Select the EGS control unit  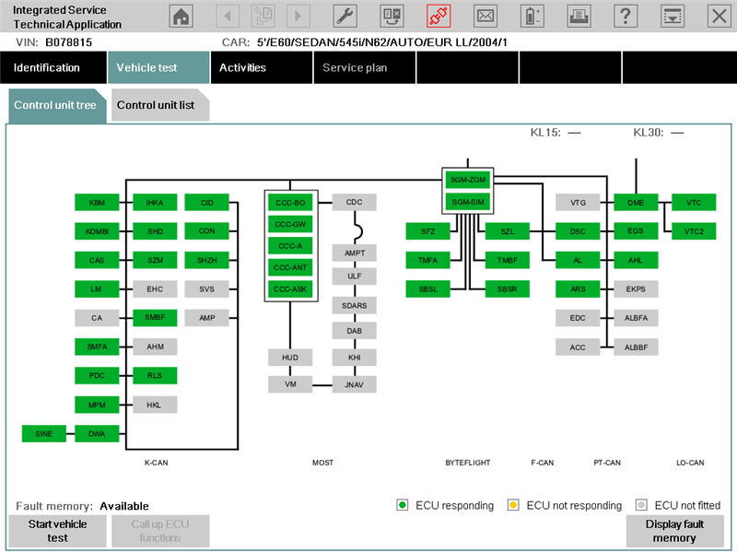coord(636,231)
